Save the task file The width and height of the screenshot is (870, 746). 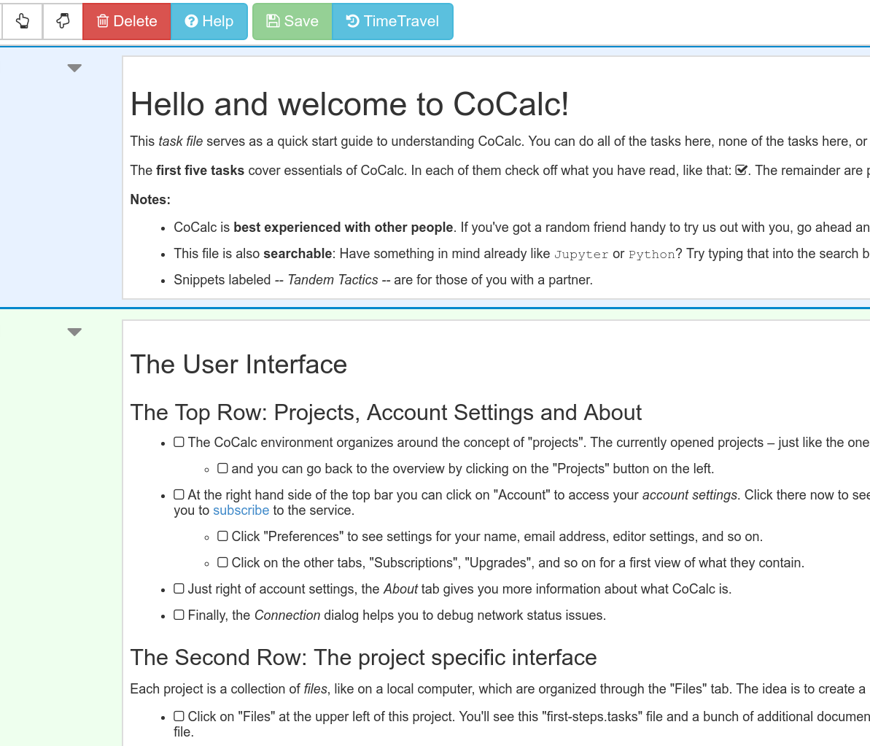coord(292,21)
